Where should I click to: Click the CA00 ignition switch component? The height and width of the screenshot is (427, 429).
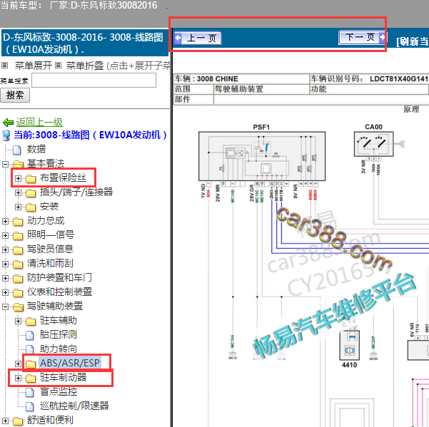click(374, 144)
